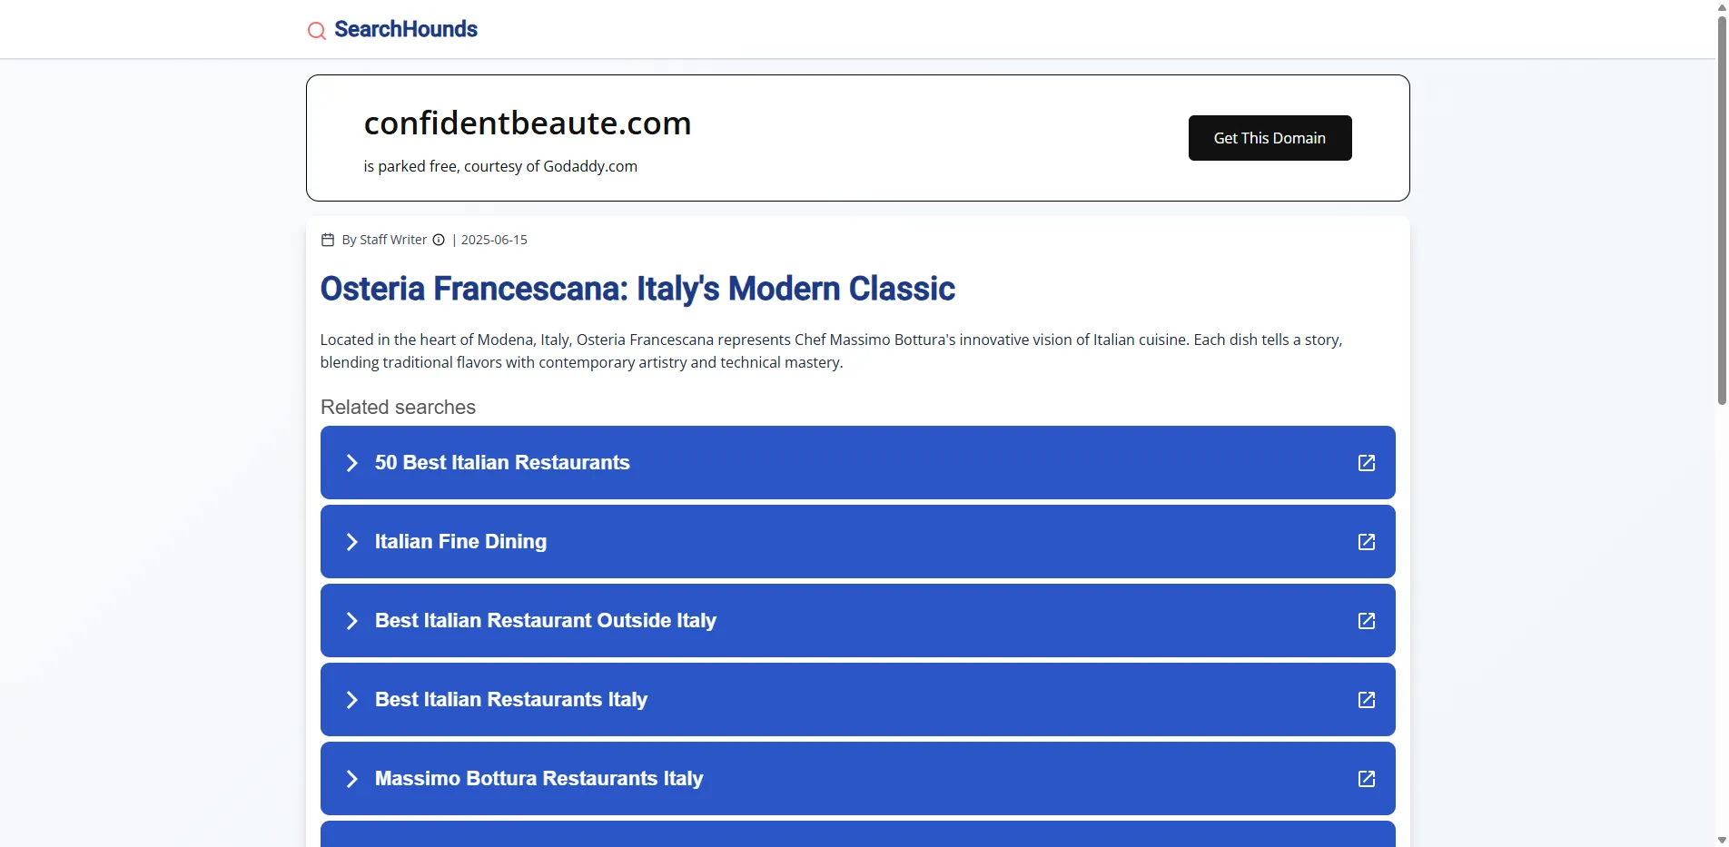
Task: Click chevron beside Best Italian Restaurants Italy
Action: [x=352, y=700]
